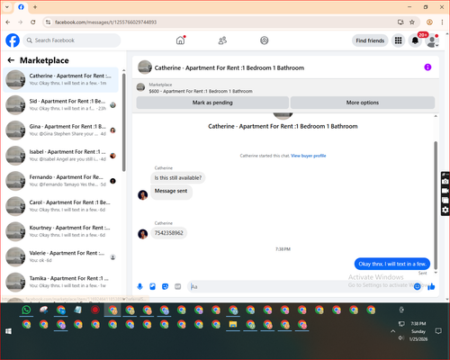
Task: Open a new browser tab
Action: [35, 7]
